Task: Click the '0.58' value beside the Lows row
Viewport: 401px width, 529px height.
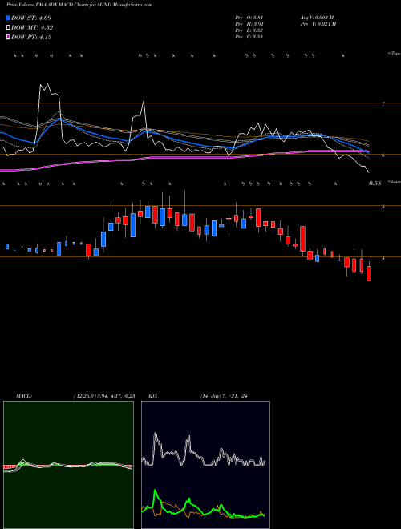Action: pos(375,184)
